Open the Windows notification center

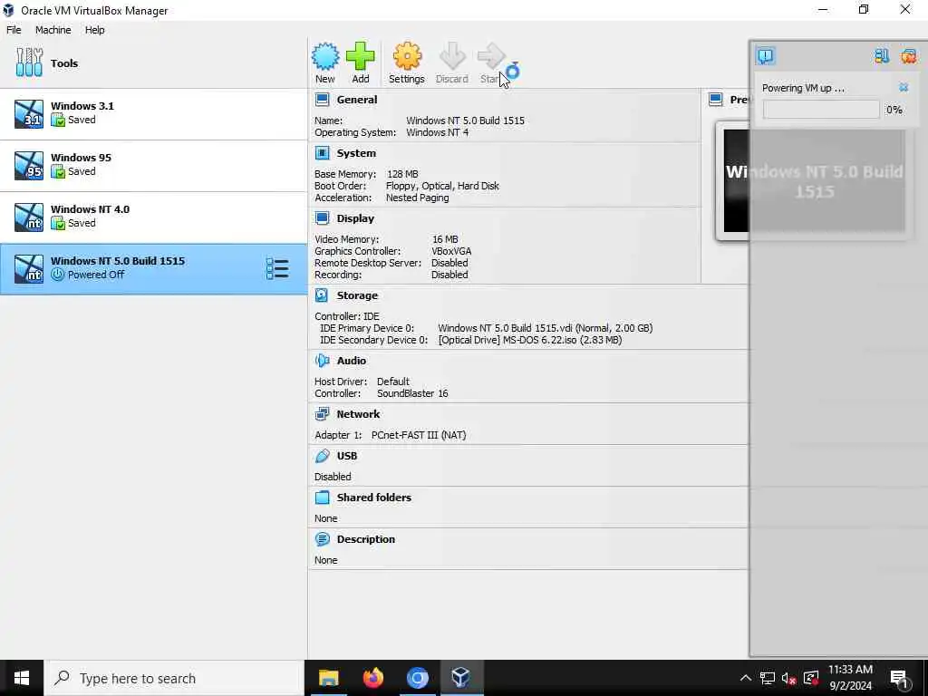pyautogui.click(x=900, y=678)
